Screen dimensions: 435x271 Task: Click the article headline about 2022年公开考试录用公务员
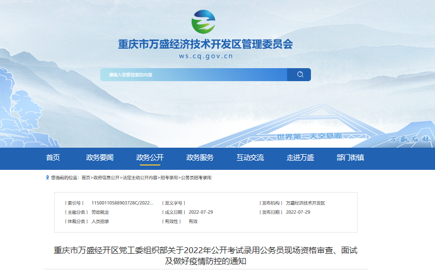coord(205,255)
